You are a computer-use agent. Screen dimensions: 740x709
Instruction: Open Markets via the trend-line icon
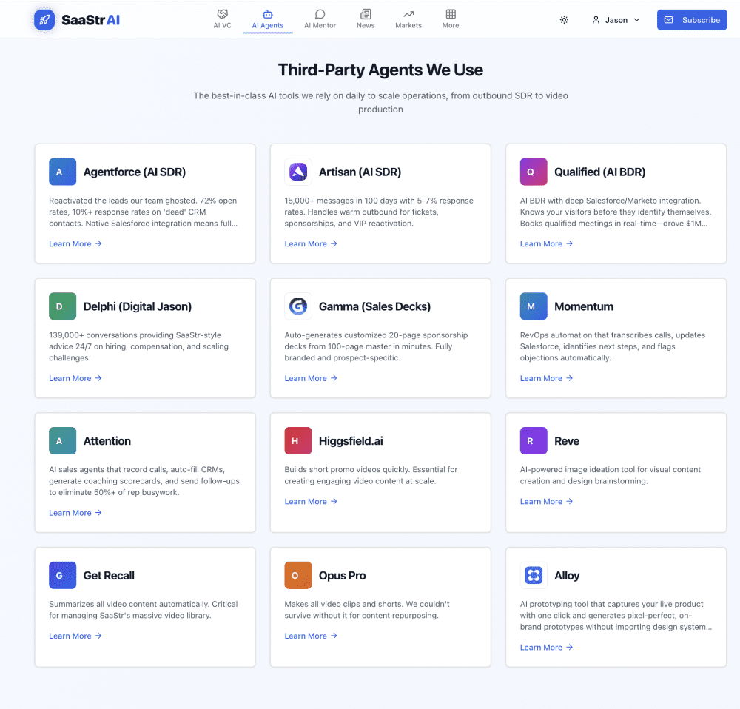[408, 13]
